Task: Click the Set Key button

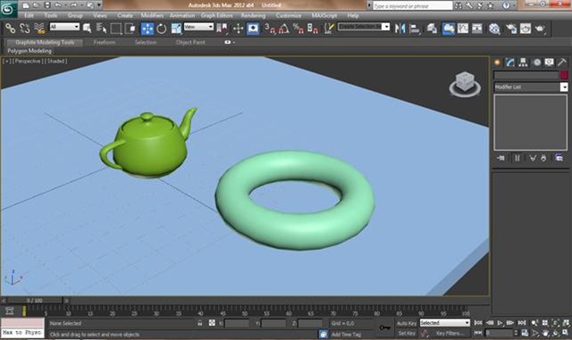Action: (407, 333)
